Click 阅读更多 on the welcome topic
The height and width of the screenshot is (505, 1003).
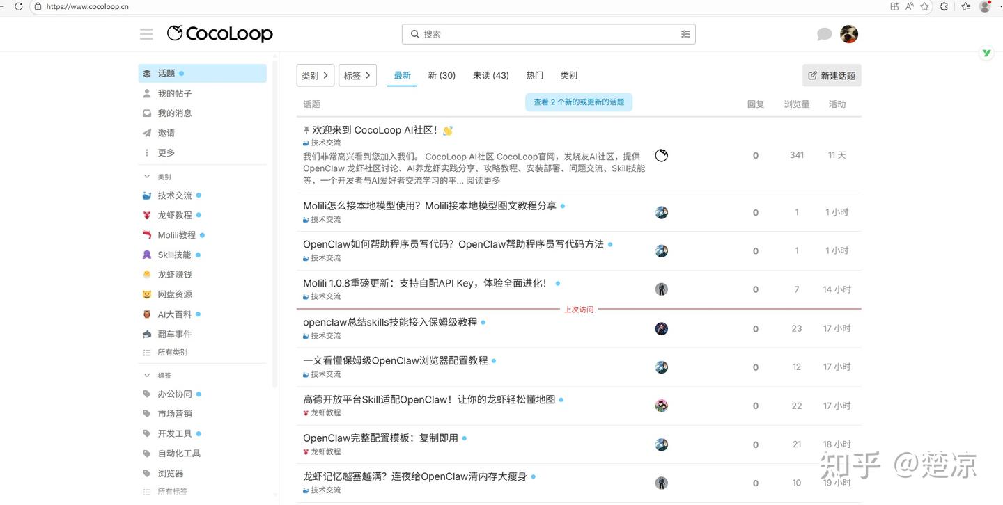(x=483, y=181)
